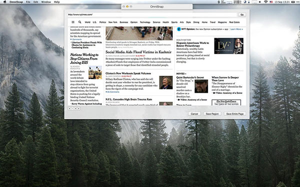This screenshot has height=187, width=300.
Task: Click the bartender in hat thumbnail
Action: click(x=201, y=86)
